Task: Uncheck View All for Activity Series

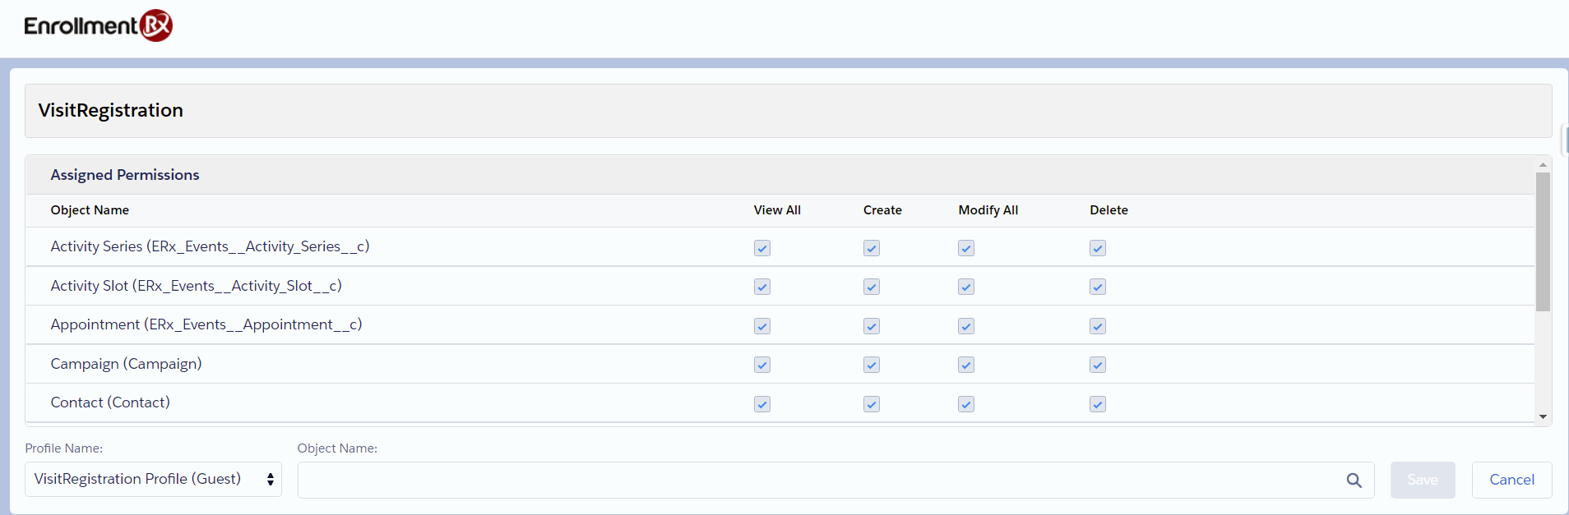Action: click(x=762, y=248)
